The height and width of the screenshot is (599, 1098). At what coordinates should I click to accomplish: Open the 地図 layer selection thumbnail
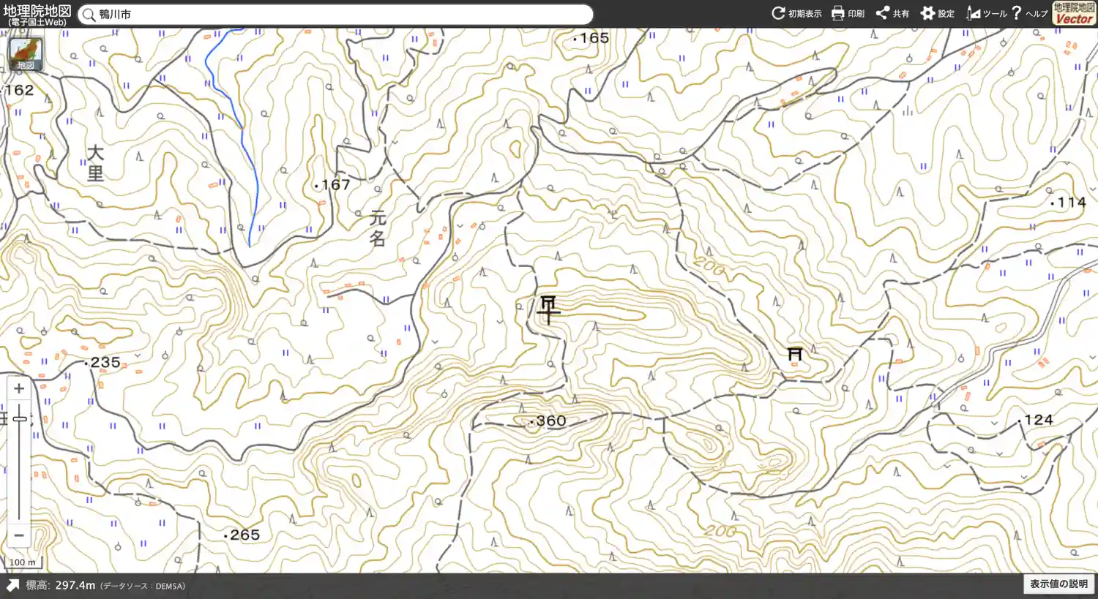tap(26, 54)
